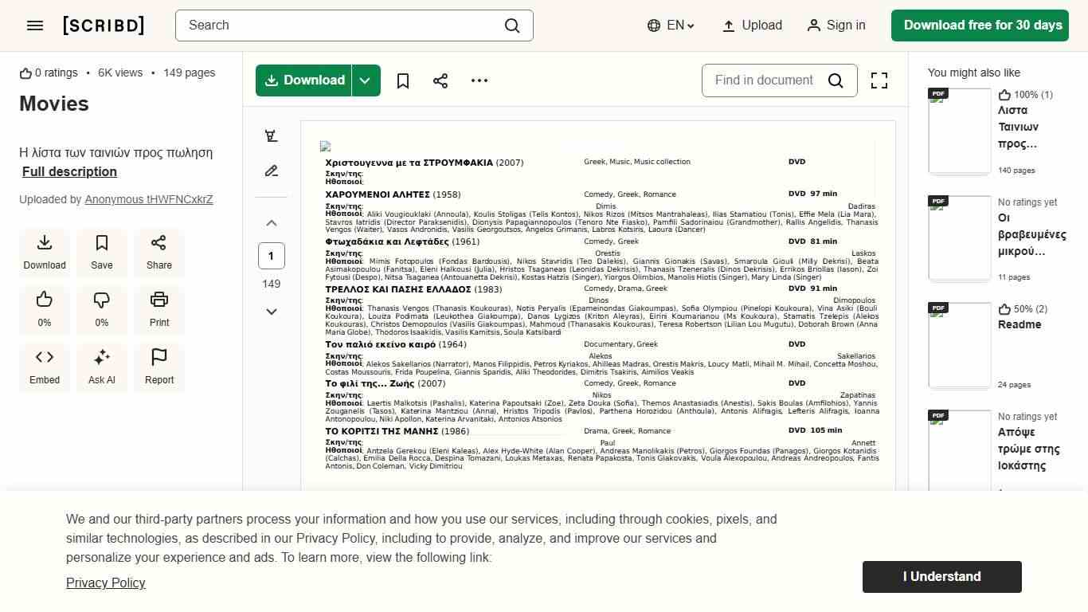Open the Full description link
Viewport: 1088px width, 612px height.
point(69,171)
